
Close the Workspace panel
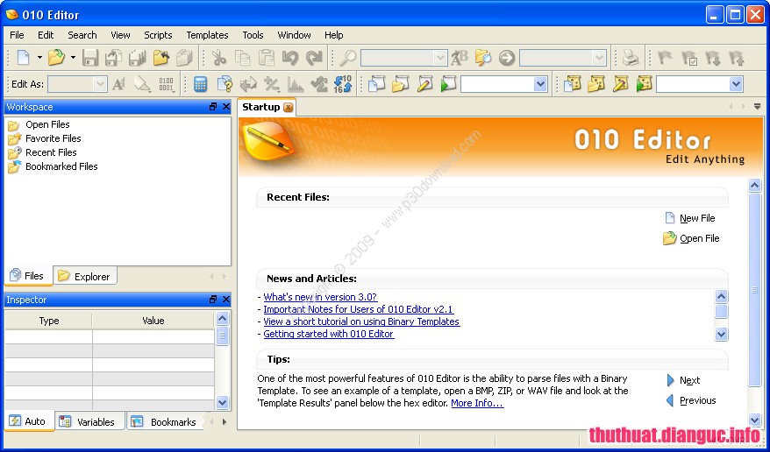[x=226, y=106]
